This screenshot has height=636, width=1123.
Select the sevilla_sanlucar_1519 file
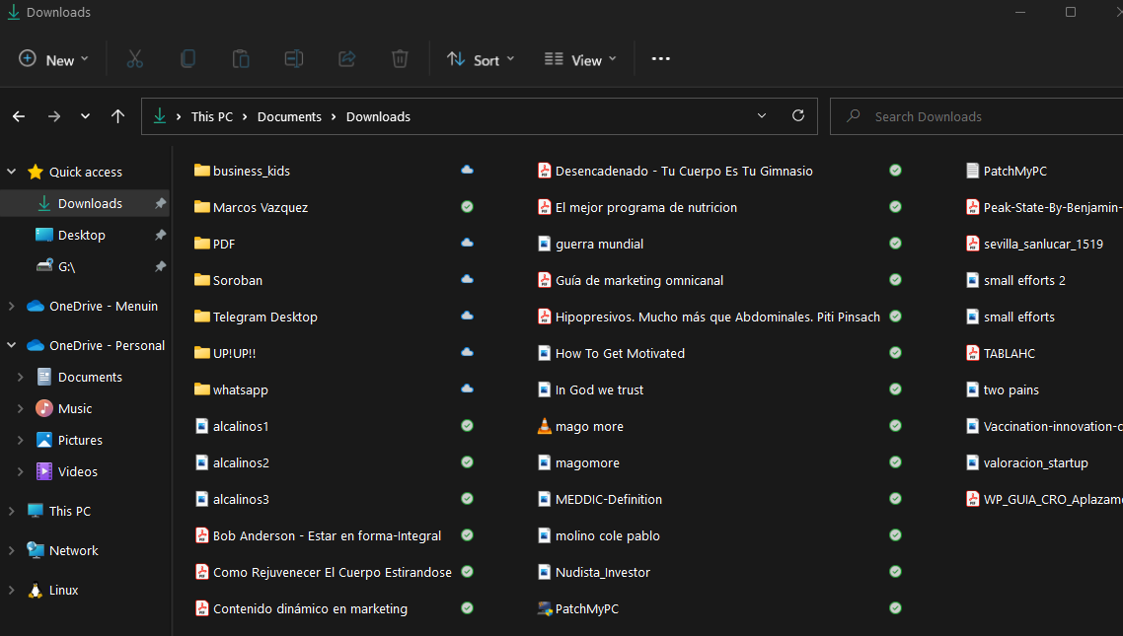1035,244
